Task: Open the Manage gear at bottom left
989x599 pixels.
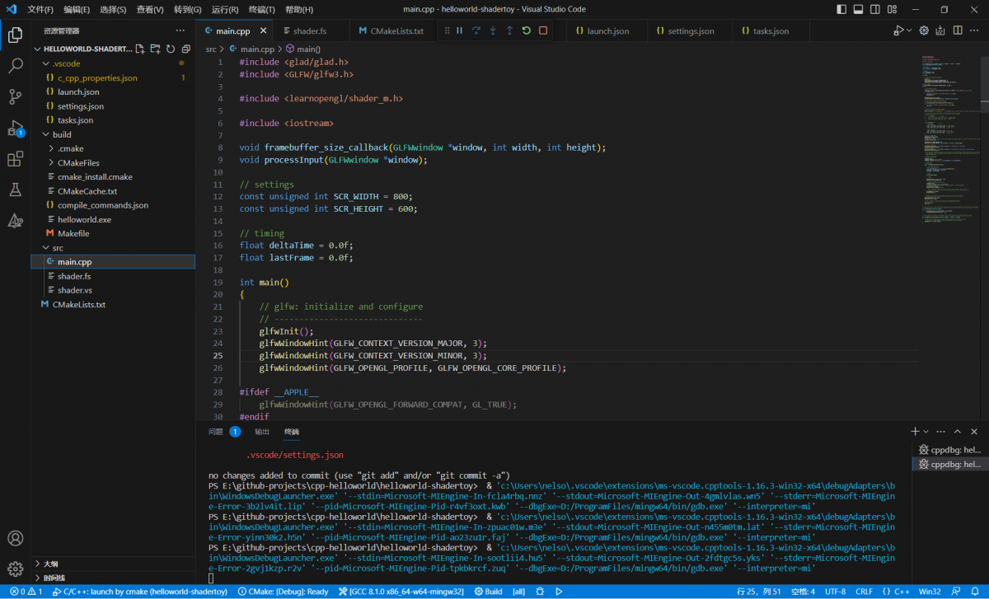Action: tap(15, 569)
